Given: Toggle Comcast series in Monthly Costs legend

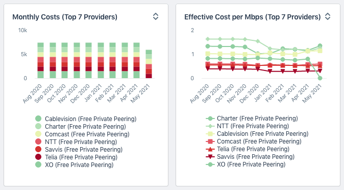Looking at the screenshot, I should (x=82, y=134).
